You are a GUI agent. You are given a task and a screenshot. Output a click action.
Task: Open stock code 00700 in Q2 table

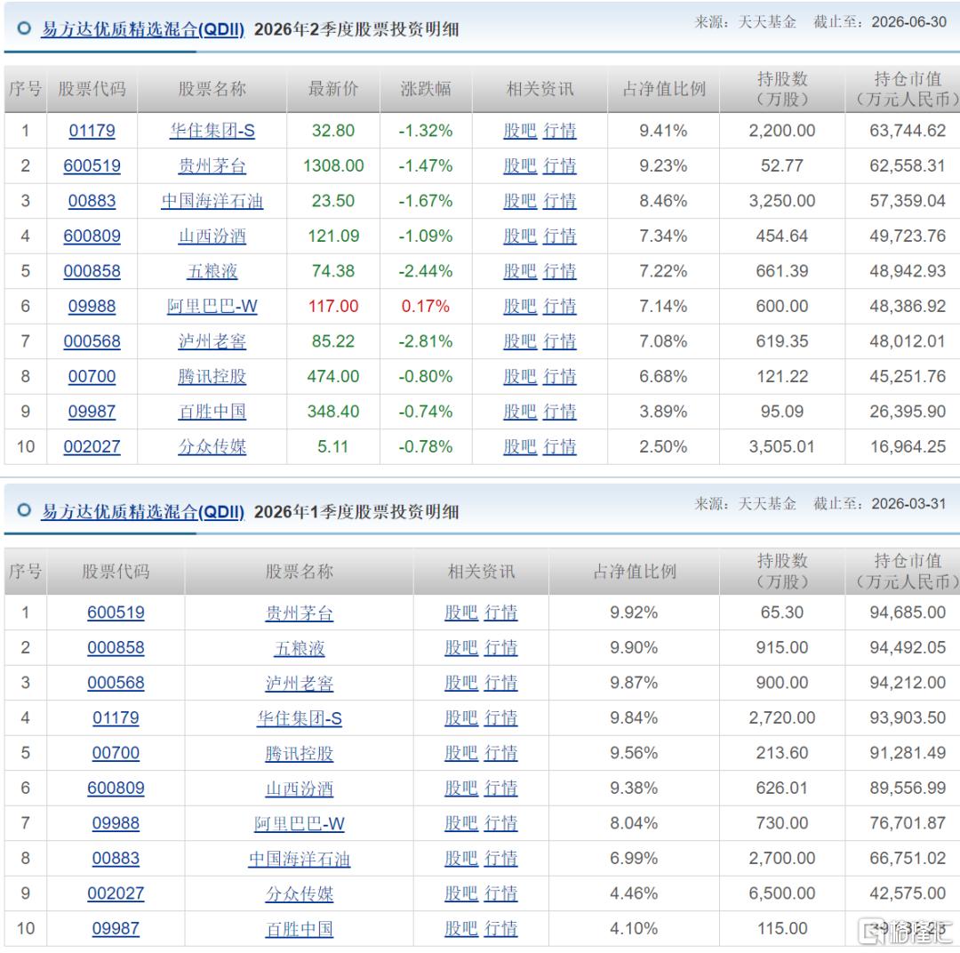[92, 377]
